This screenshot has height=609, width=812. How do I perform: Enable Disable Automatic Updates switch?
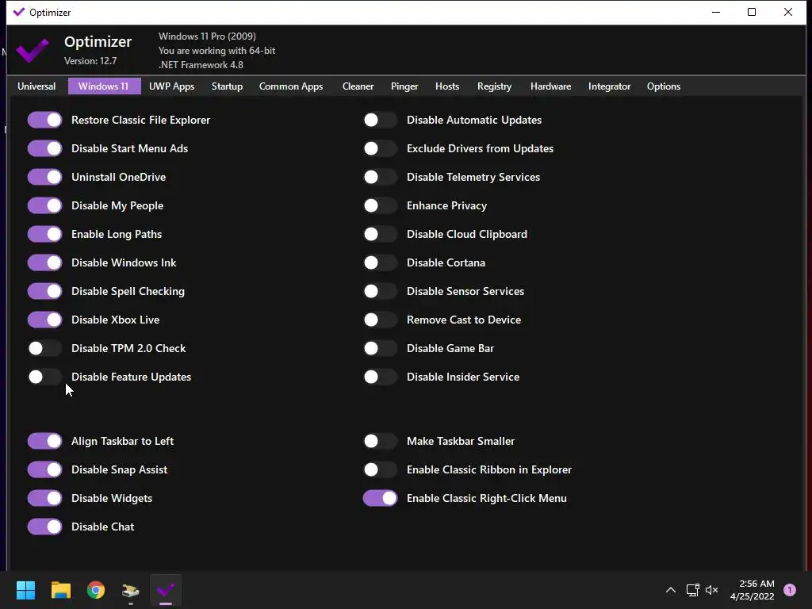[380, 120]
